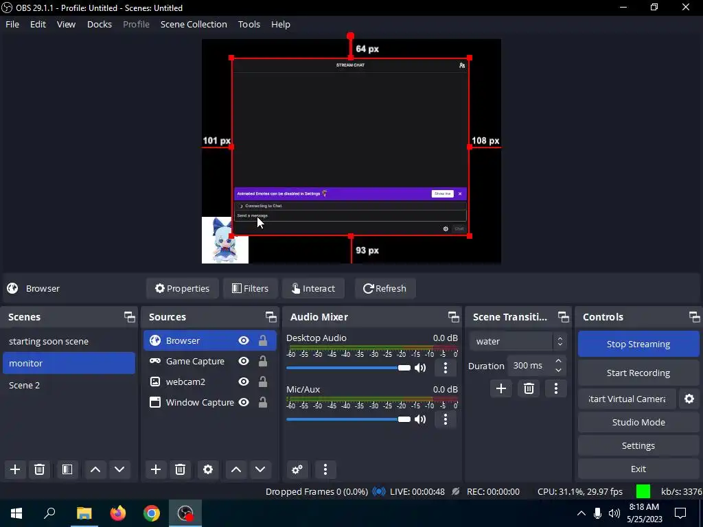
Task: Mute Desktop Audio speaker icon
Action: coord(420,368)
